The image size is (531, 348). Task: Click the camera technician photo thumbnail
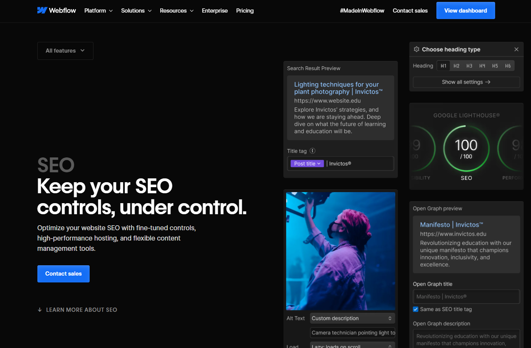tap(341, 251)
